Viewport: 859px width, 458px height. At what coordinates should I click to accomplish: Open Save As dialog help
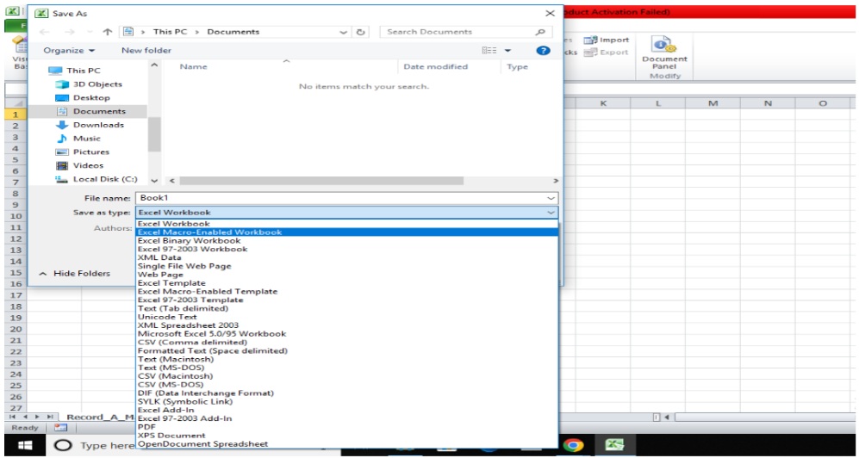point(542,50)
